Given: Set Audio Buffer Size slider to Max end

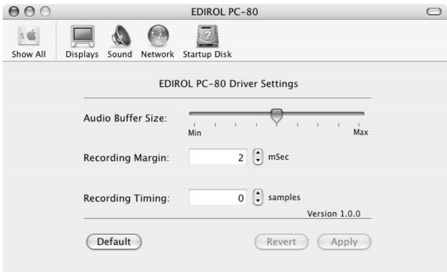Looking at the screenshot, I should pos(364,113).
